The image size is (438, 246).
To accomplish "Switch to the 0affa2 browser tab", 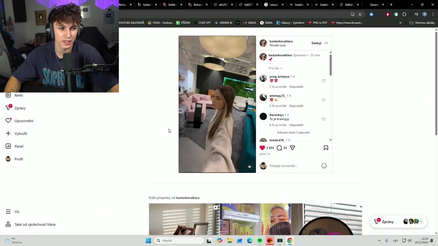I will [349, 5].
